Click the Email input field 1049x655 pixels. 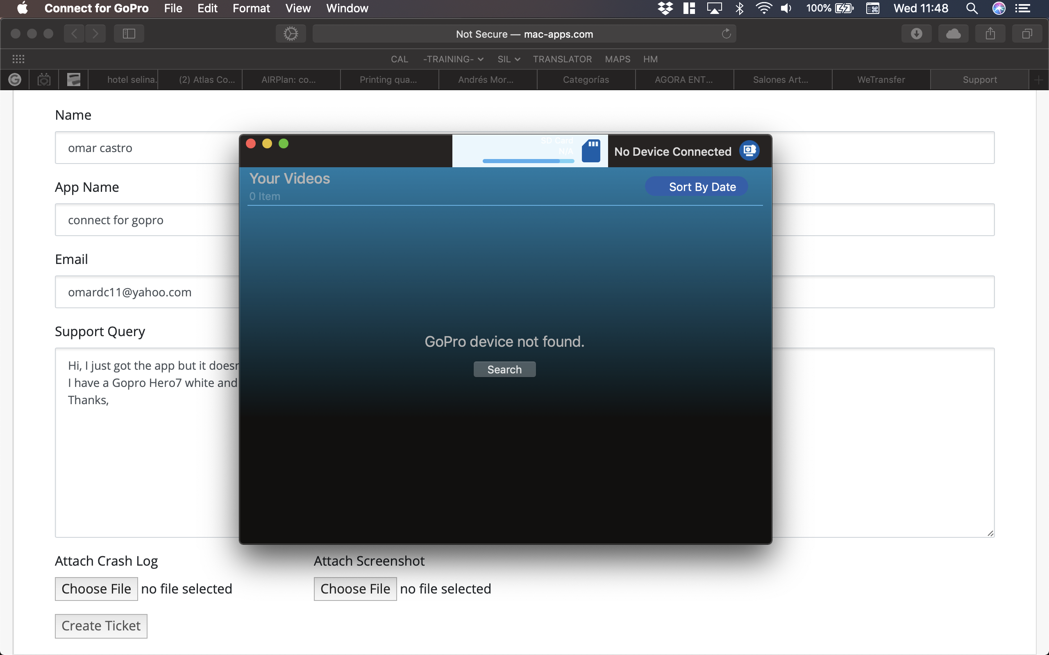(524, 292)
